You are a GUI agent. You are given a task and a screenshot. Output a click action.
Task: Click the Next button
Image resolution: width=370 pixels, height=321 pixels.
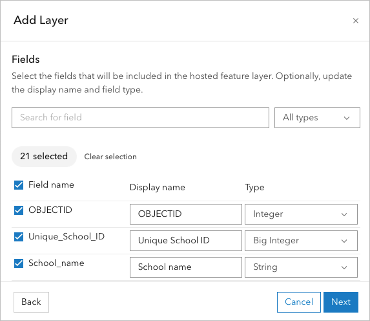[341, 302]
